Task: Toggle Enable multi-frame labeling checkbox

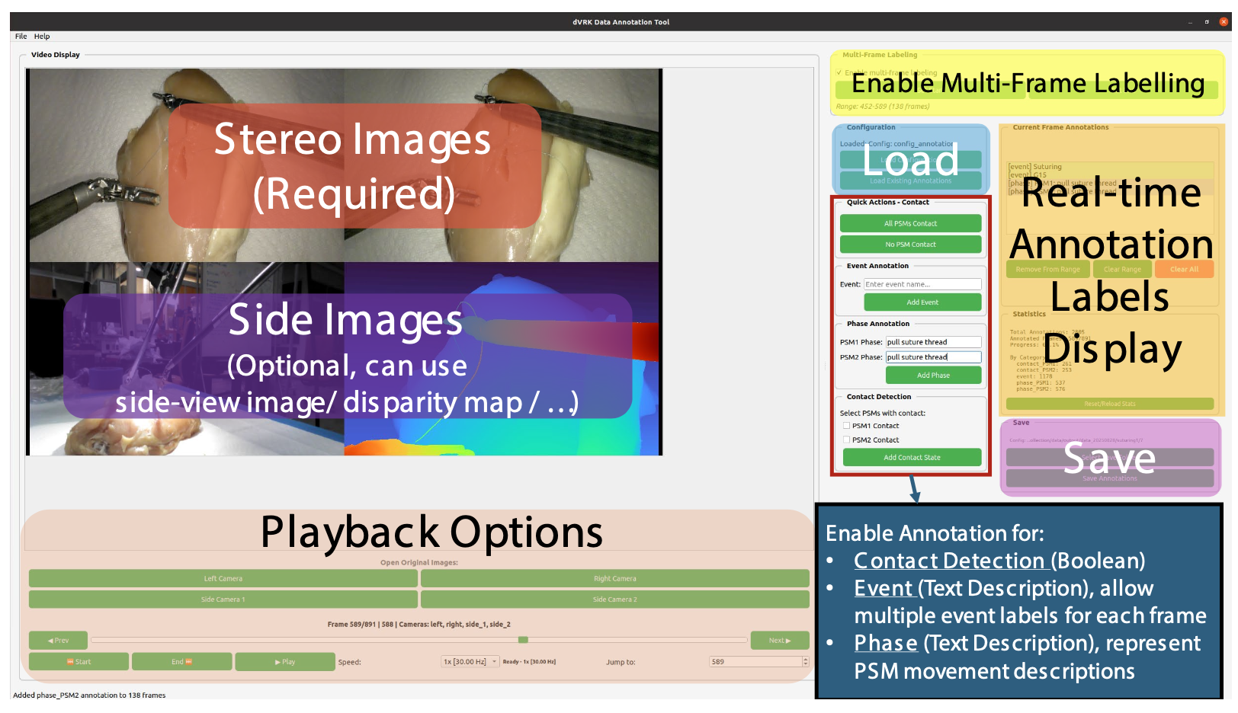Action: point(839,73)
